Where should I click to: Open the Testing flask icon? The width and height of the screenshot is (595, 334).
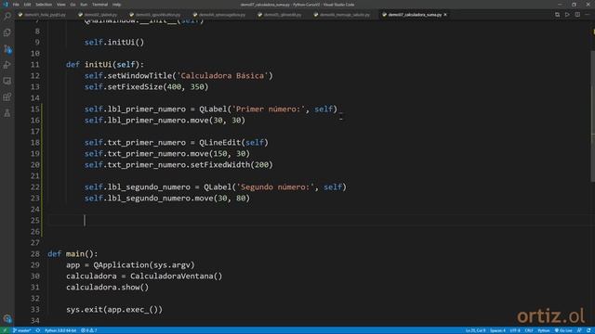[7, 113]
